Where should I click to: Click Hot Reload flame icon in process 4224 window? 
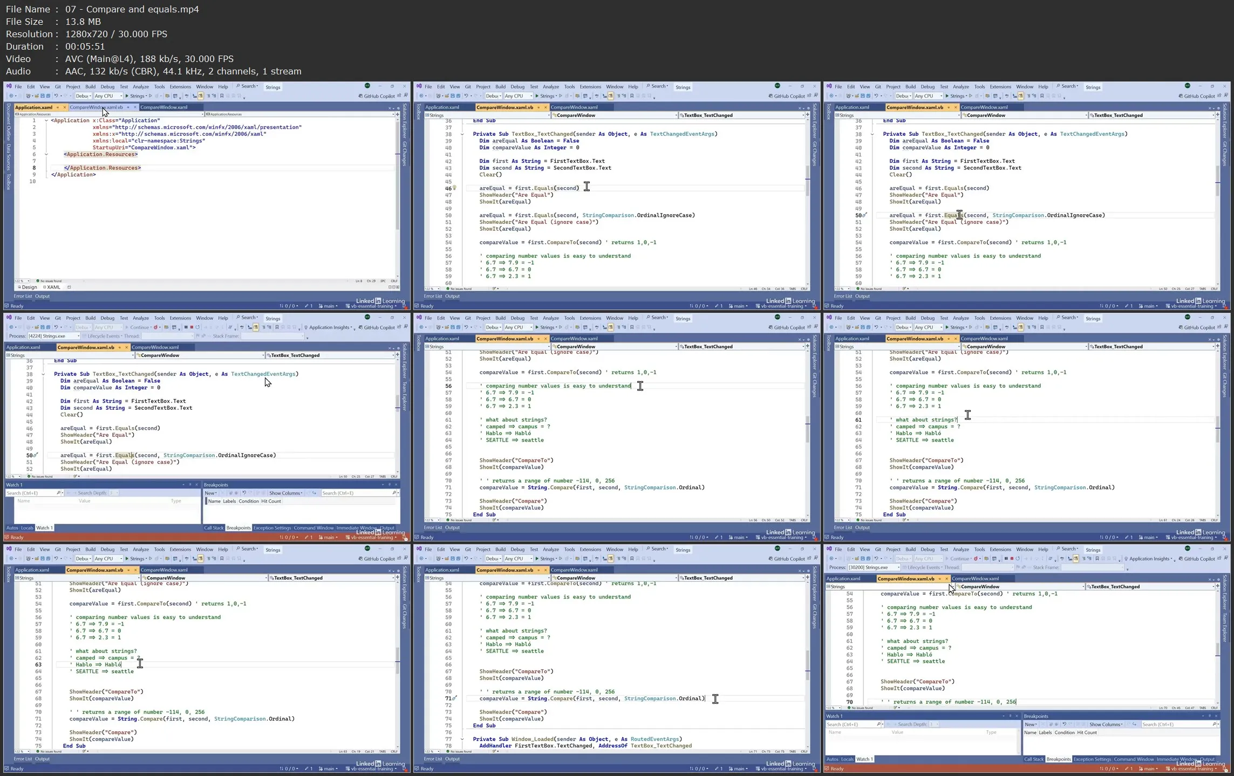tap(155, 327)
